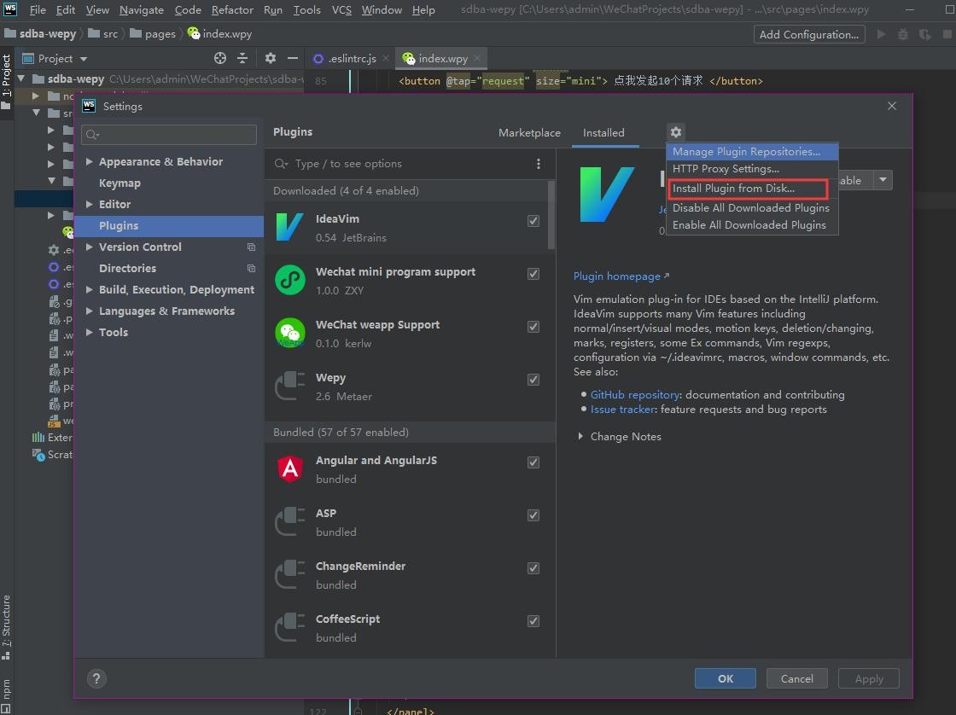Expand the Tools settings section
Viewport: 956px width, 715px height.
click(x=89, y=332)
